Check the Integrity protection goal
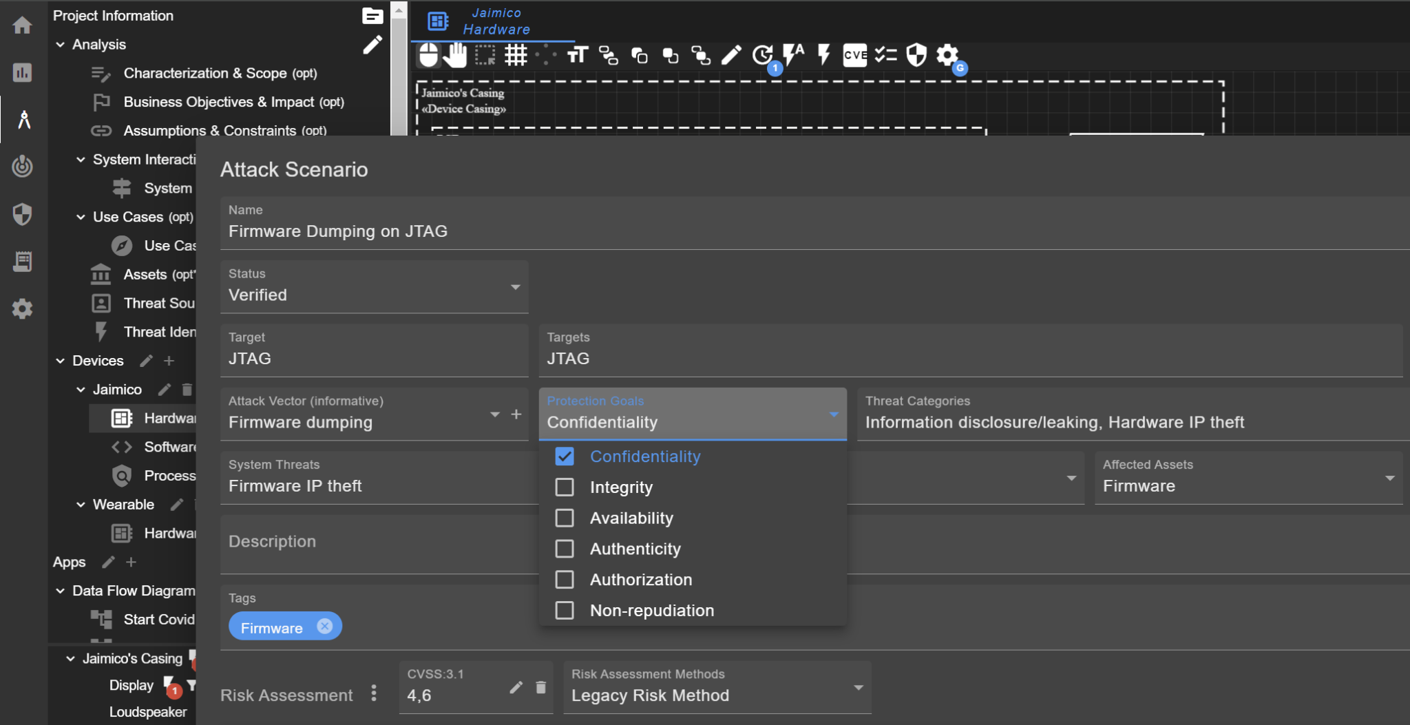This screenshot has width=1410, height=725. (x=565, y=487)
